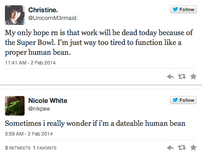View the 1 Favorite list
Image resolution: width=202 pixels, height=154 pixels.
tap(45, 148)
